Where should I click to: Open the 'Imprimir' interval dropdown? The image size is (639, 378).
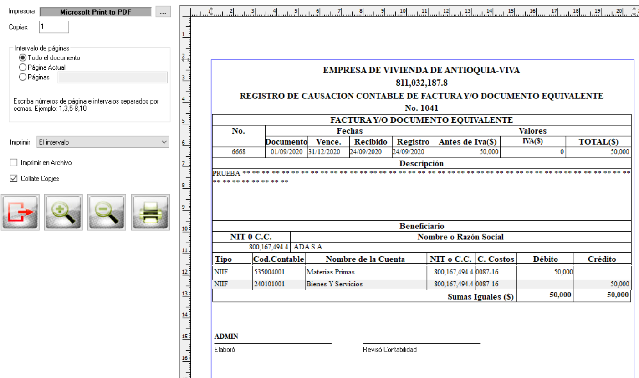tap(102, 142)
